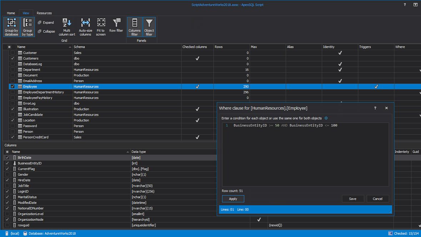Viewport: 421px width, 237px height.
Task: Open the Resources tab
Action: [44, 13]
